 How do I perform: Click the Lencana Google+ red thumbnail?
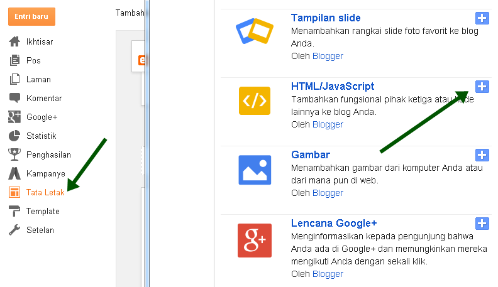[x=254, y=240]
